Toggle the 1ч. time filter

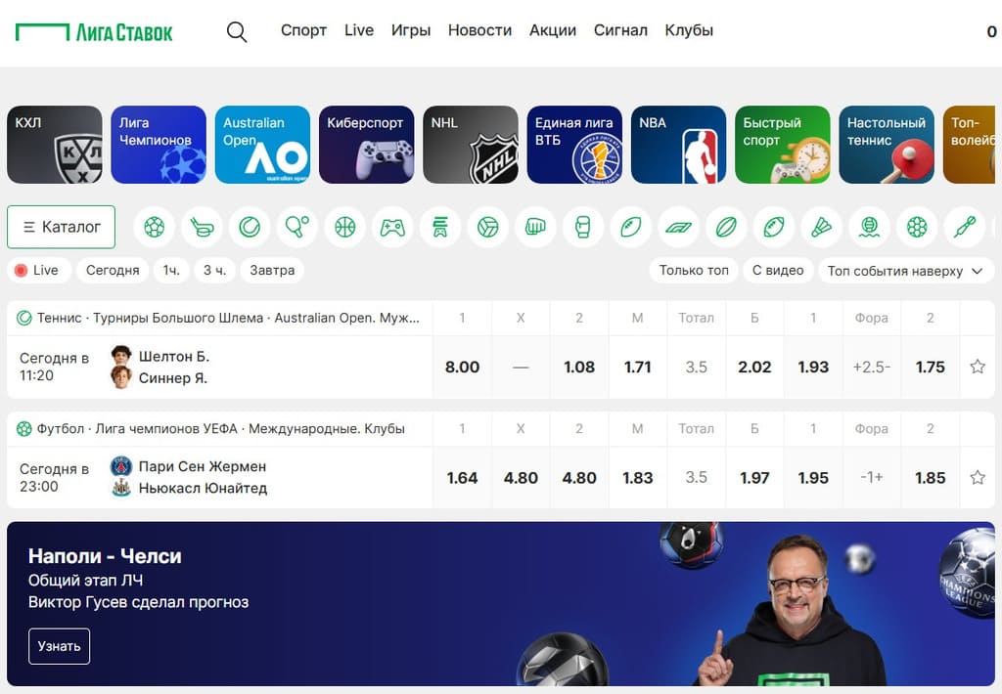coord(171,270)
